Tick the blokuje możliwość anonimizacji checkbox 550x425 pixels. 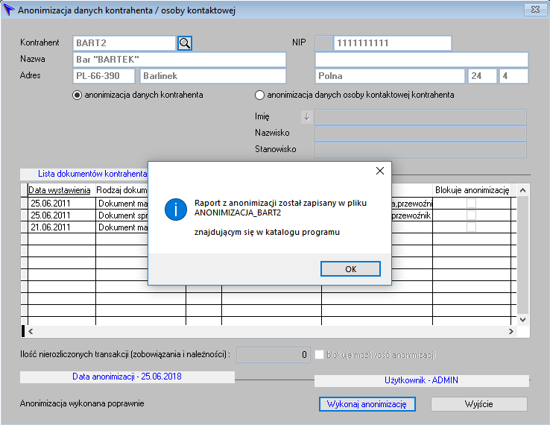click(x=320, y=355)
